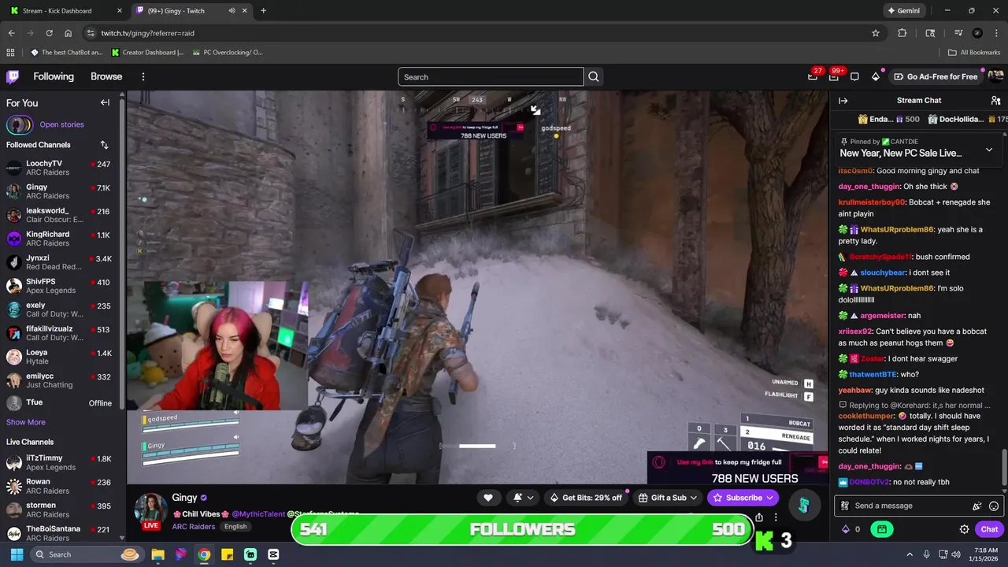Open the chat Community users icon
Image resolution: width=1008 pixels, height=567 pixels.
tap(995, 101)
